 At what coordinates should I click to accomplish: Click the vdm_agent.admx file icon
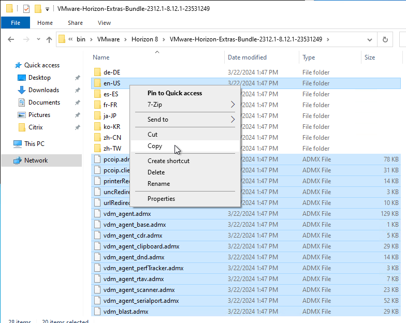[x=97, y=213]
